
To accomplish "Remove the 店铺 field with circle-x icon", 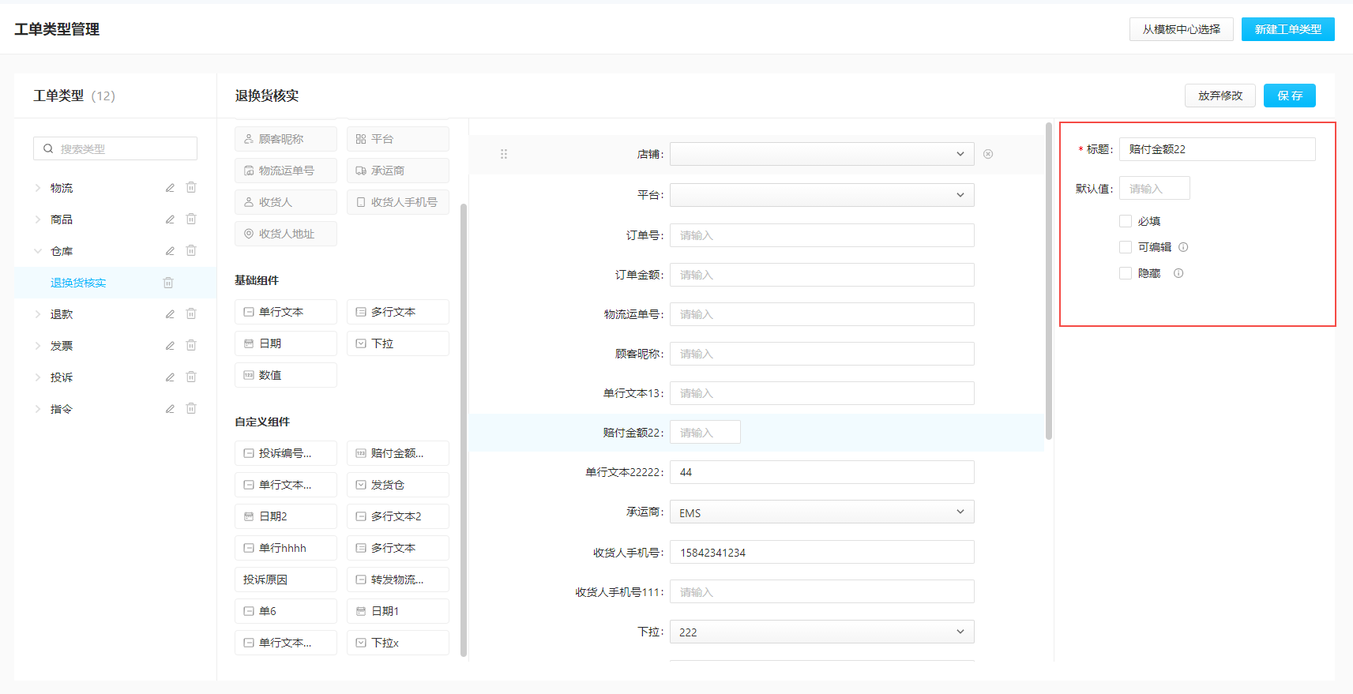I will 988,154.
